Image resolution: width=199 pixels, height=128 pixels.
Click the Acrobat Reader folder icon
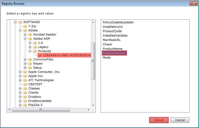click(x=30, y=35)
